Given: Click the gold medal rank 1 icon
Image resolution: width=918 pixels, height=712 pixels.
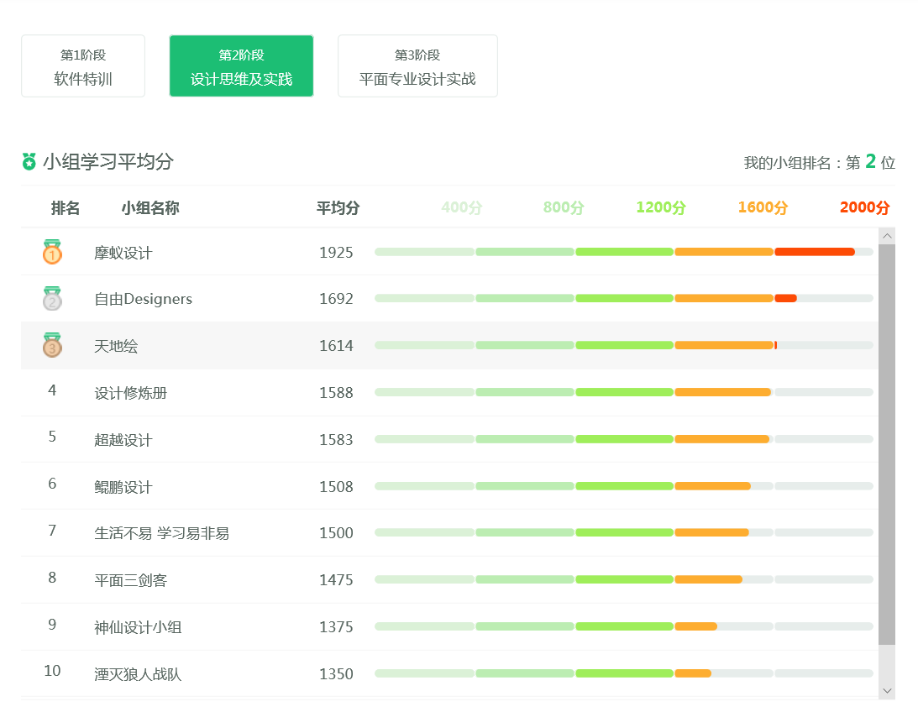Looking at the screenshot, I should [52, 252].
